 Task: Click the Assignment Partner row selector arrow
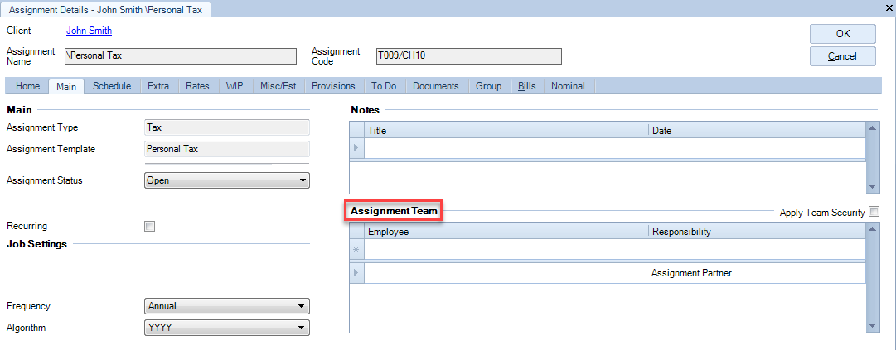pyautogui.click(x=356, y=273)
